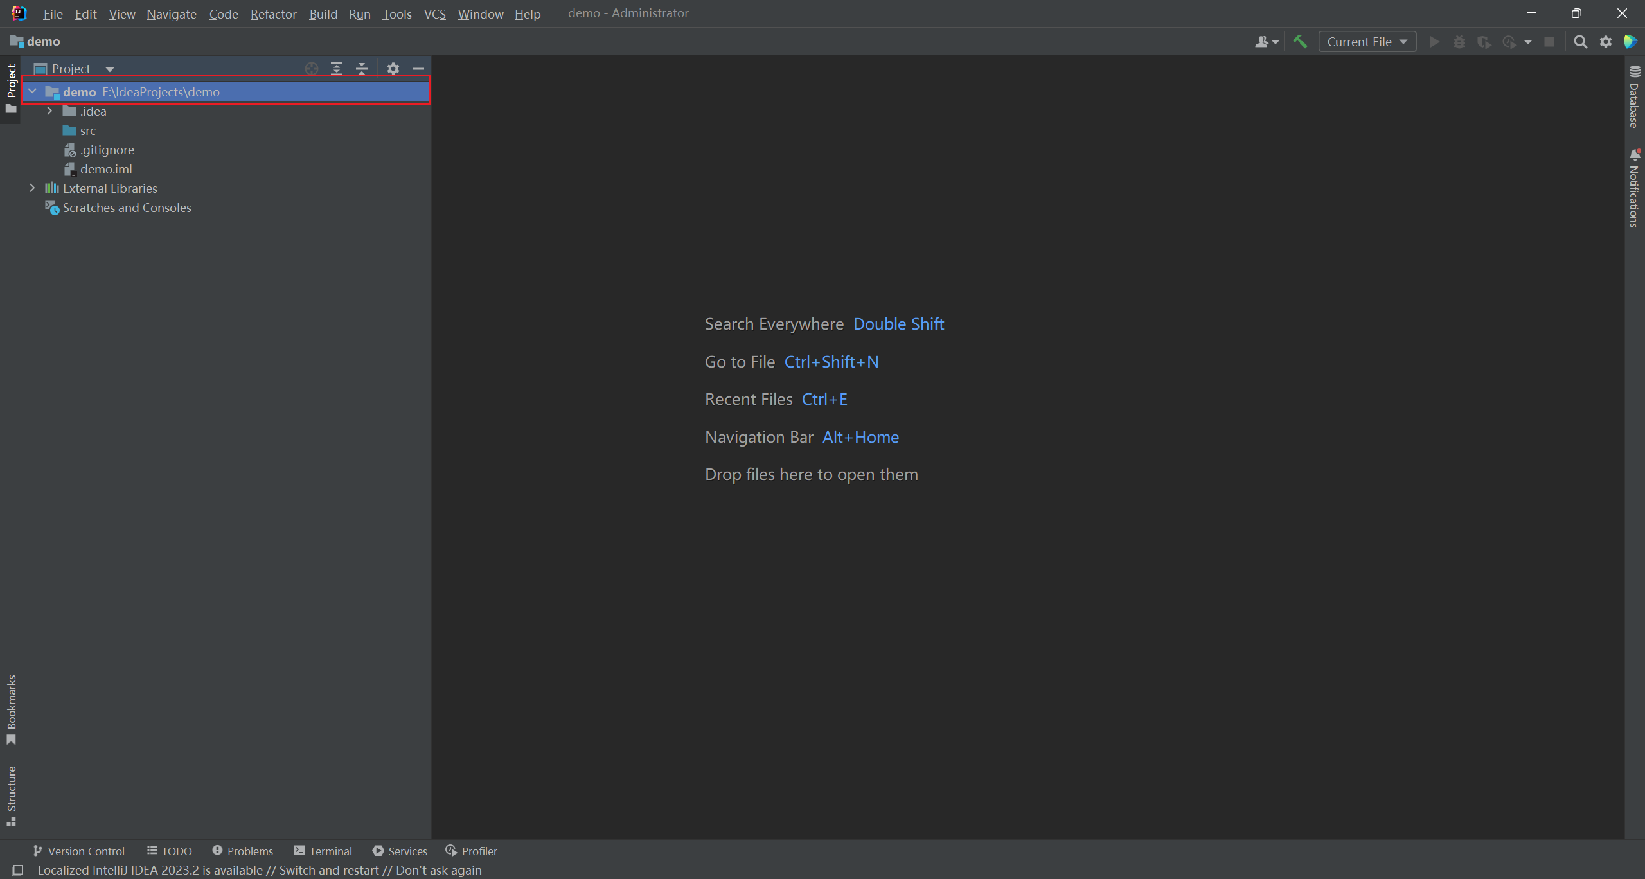
Task: Expand the .idea folder
Action: tap(49, 111)
